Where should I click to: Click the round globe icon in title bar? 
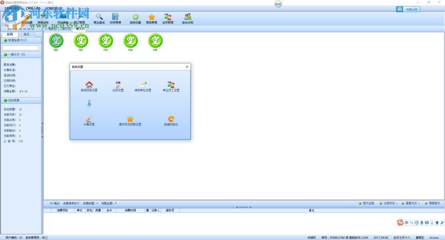click(x=278, y=4)
